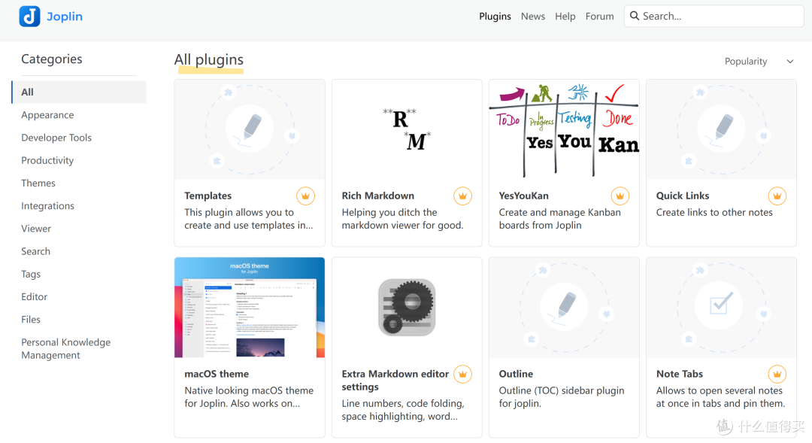This screenshot has width=812, height=443.
Task: Select the Viewer category
Action: pos(36,229)
